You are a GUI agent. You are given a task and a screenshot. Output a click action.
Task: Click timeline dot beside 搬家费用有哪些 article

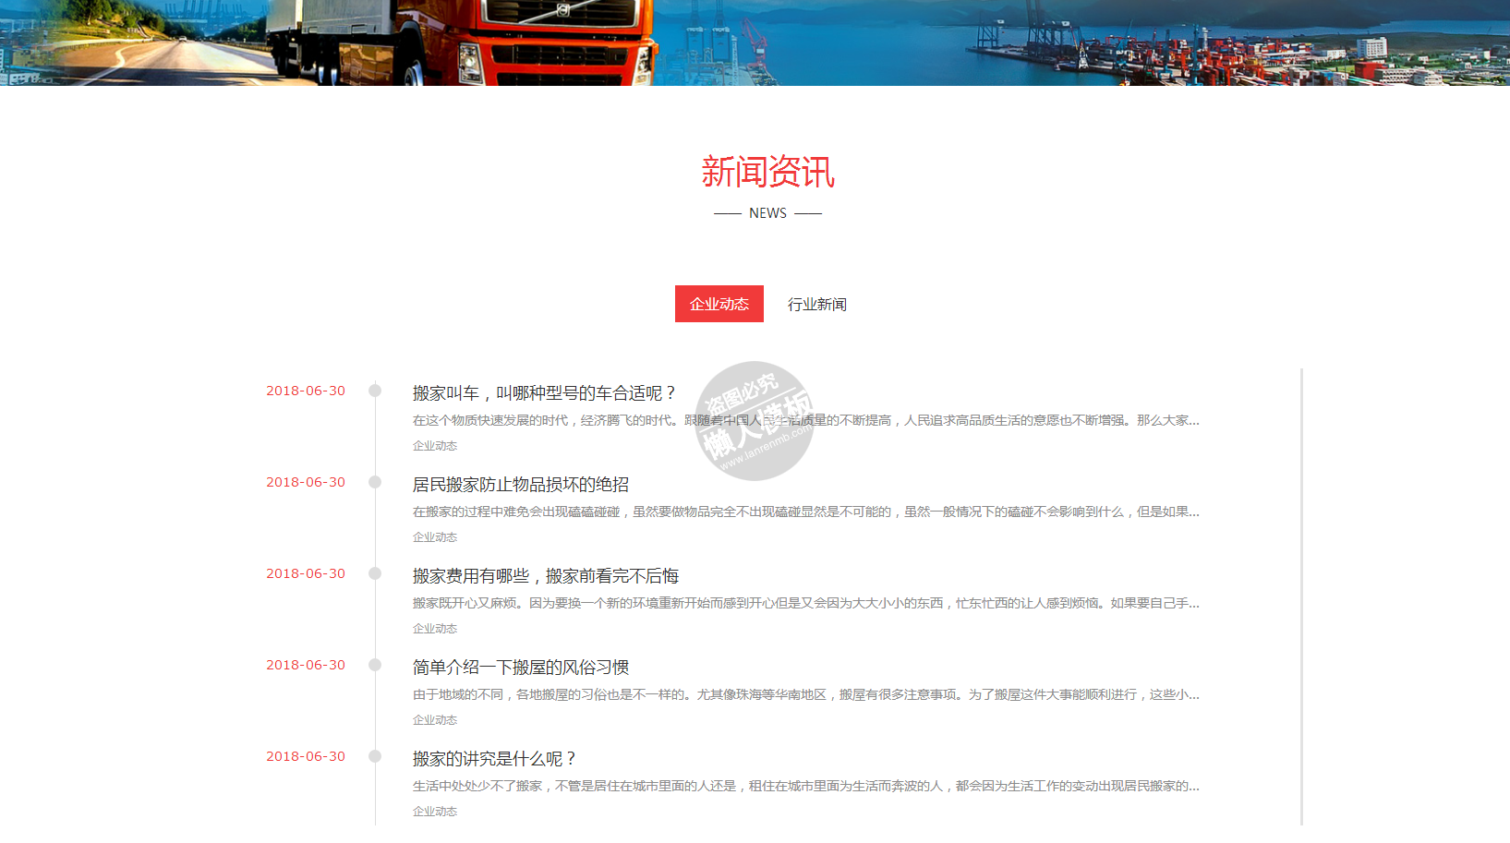(x=375, y=573)
